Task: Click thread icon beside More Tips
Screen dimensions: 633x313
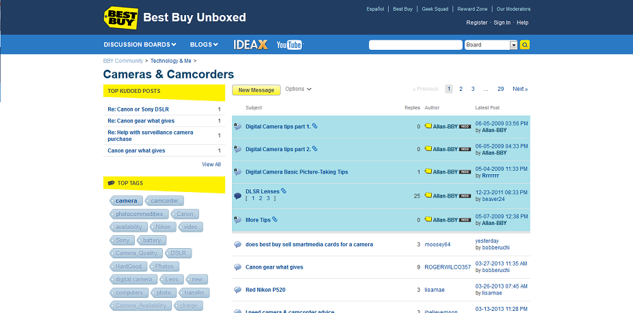Action: 237,220
